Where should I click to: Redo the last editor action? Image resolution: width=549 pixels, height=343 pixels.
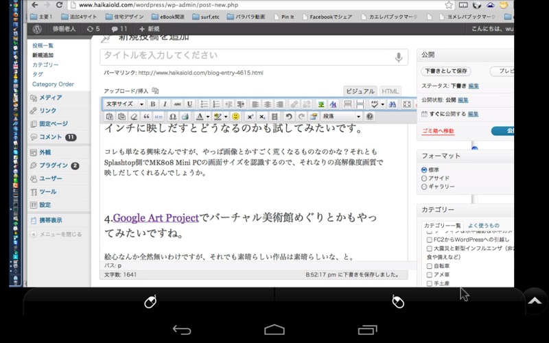coord(301,116)
